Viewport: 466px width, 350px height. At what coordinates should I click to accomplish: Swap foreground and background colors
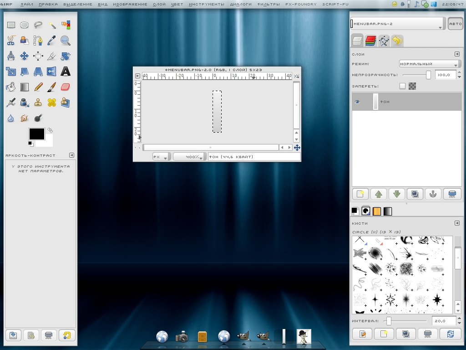point(50,130)
